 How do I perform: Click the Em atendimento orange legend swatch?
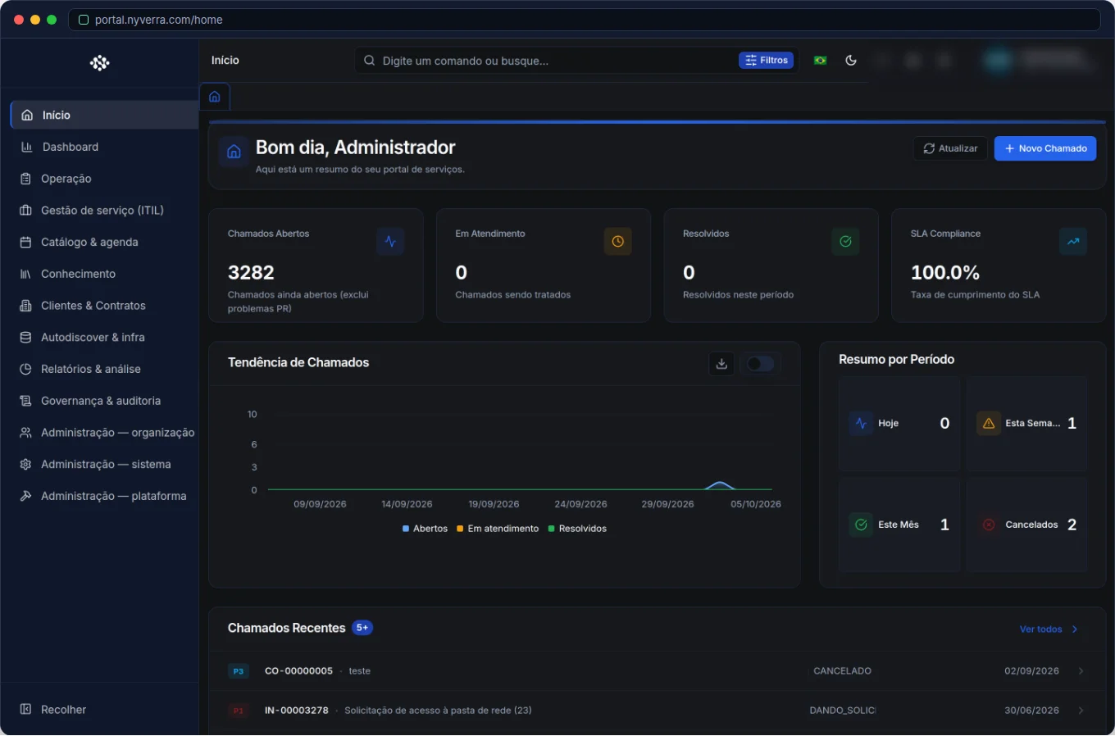click(461, 529)
